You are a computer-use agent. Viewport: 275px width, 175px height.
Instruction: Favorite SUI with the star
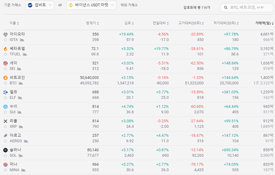5,112
